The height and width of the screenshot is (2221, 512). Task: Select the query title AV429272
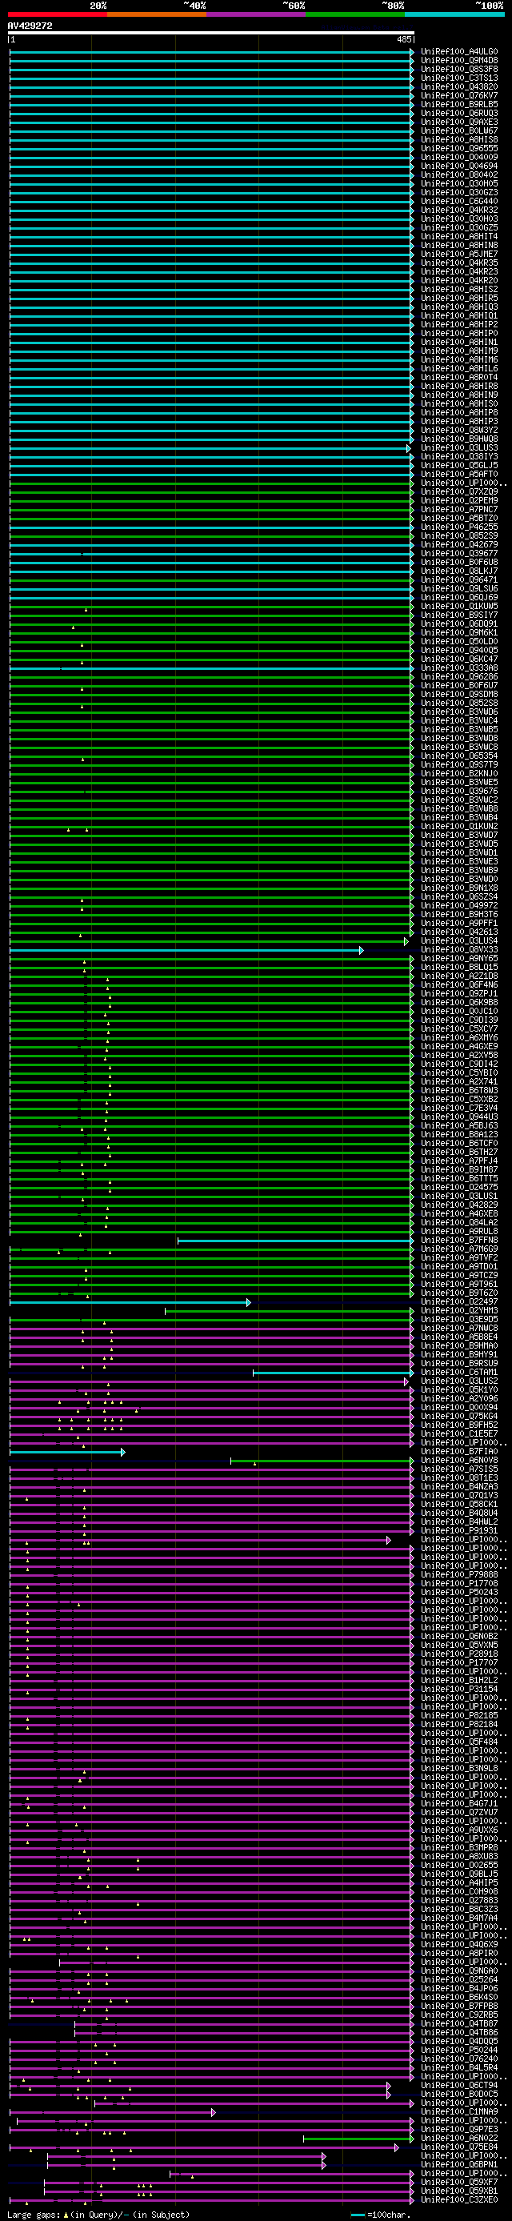point(30,26)
